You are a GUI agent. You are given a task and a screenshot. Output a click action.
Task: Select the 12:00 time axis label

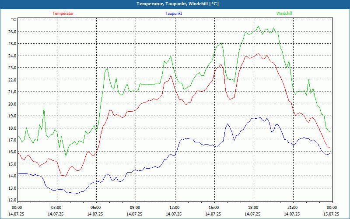175,208
